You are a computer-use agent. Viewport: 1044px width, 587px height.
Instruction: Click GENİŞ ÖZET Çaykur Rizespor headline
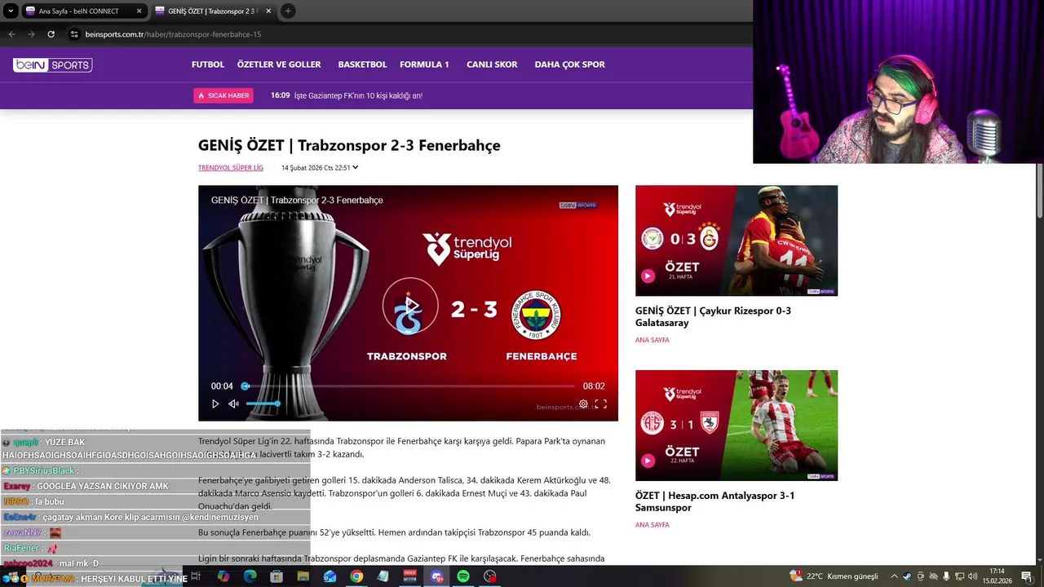coord(713,316)
